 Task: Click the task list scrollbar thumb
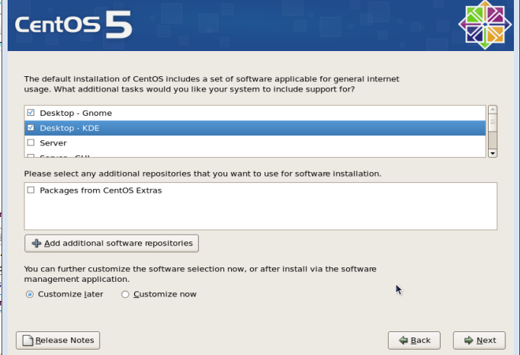click(493, 123)
